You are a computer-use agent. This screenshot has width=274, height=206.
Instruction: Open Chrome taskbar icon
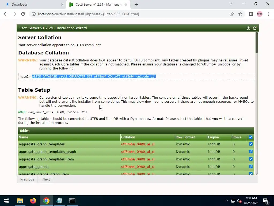pos(46,201)
